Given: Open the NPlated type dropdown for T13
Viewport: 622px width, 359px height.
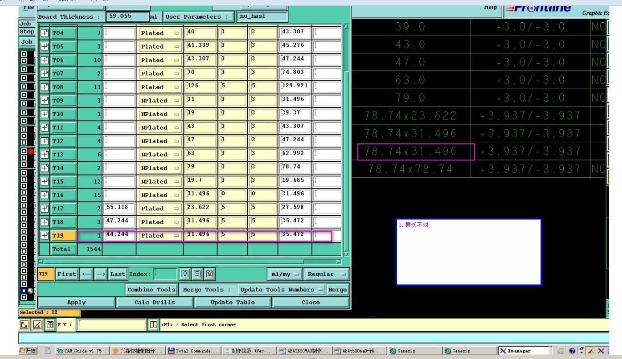Looking at the screenshot, I should tap(160, 155).
